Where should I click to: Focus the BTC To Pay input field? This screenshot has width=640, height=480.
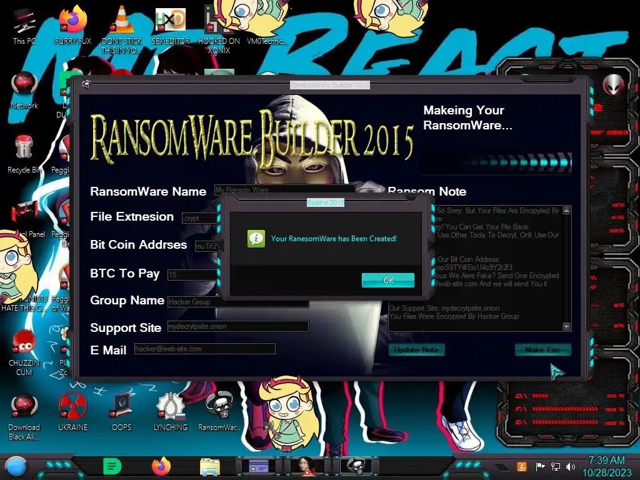(x=192, y=275)
